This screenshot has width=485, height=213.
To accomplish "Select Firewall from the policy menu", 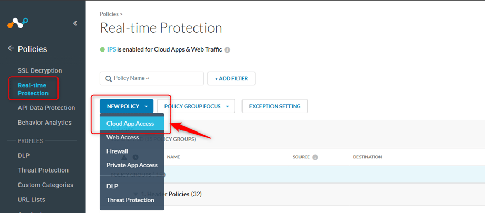I will point(117,151).
